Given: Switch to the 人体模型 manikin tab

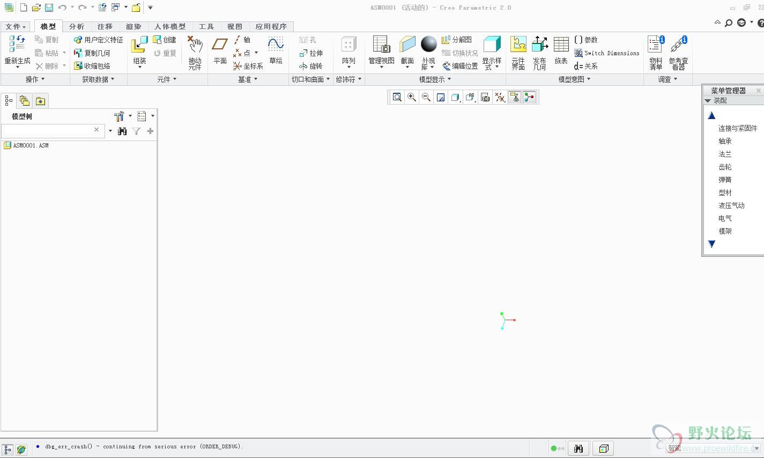Looking at the screenshot, I should coord(170,26).
